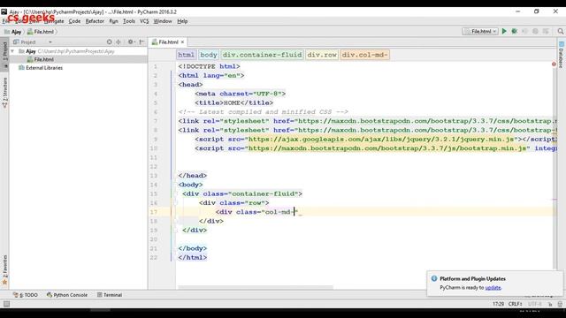
Task: Open the Database tool window on right edge
Action: pyautogui.click(x=562, y=55)
